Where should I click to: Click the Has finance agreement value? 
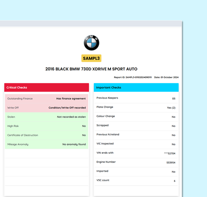tap(71, 98)
